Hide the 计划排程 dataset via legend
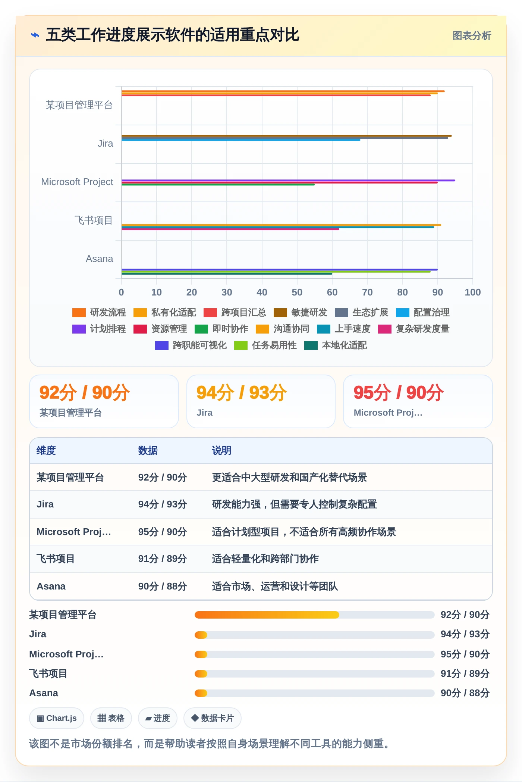The width and height of the screenshot is (522, 782). coord(99,329)
